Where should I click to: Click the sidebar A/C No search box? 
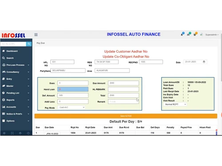click(x=13, y=44)
